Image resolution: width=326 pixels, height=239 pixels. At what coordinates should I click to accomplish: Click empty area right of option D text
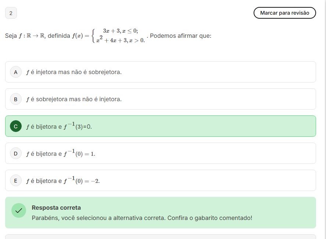206,154
